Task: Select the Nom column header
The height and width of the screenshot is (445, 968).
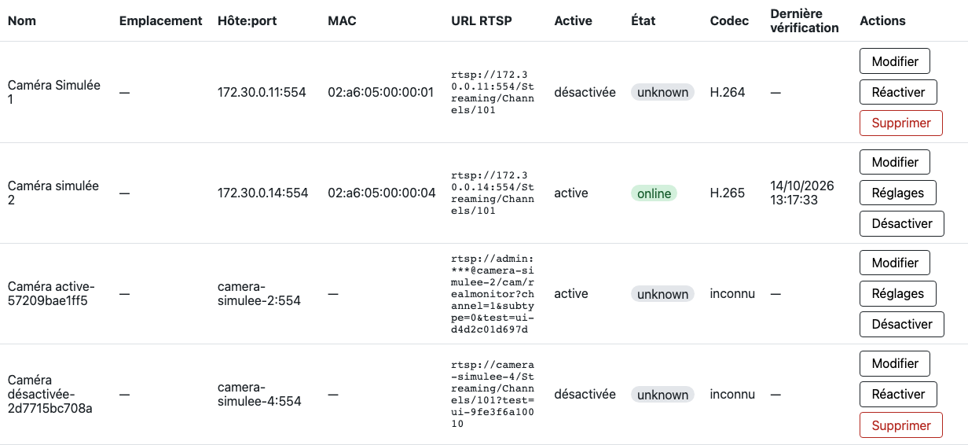Action: coord(22,21)
